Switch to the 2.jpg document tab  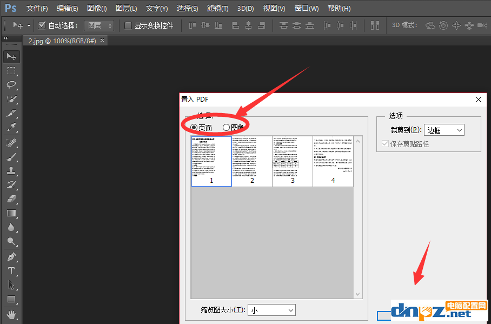pyautogui.click(x=62, y=41)
